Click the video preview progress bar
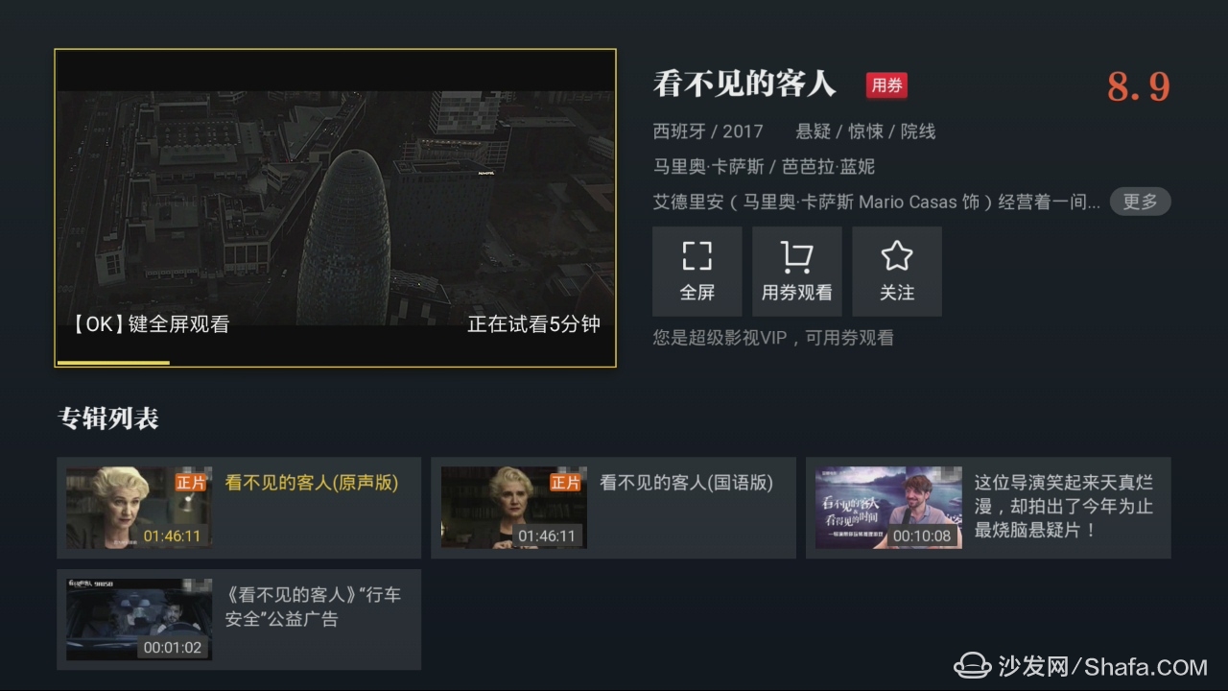The width and height of the screenshot is (1228, 691). point(335,363)
